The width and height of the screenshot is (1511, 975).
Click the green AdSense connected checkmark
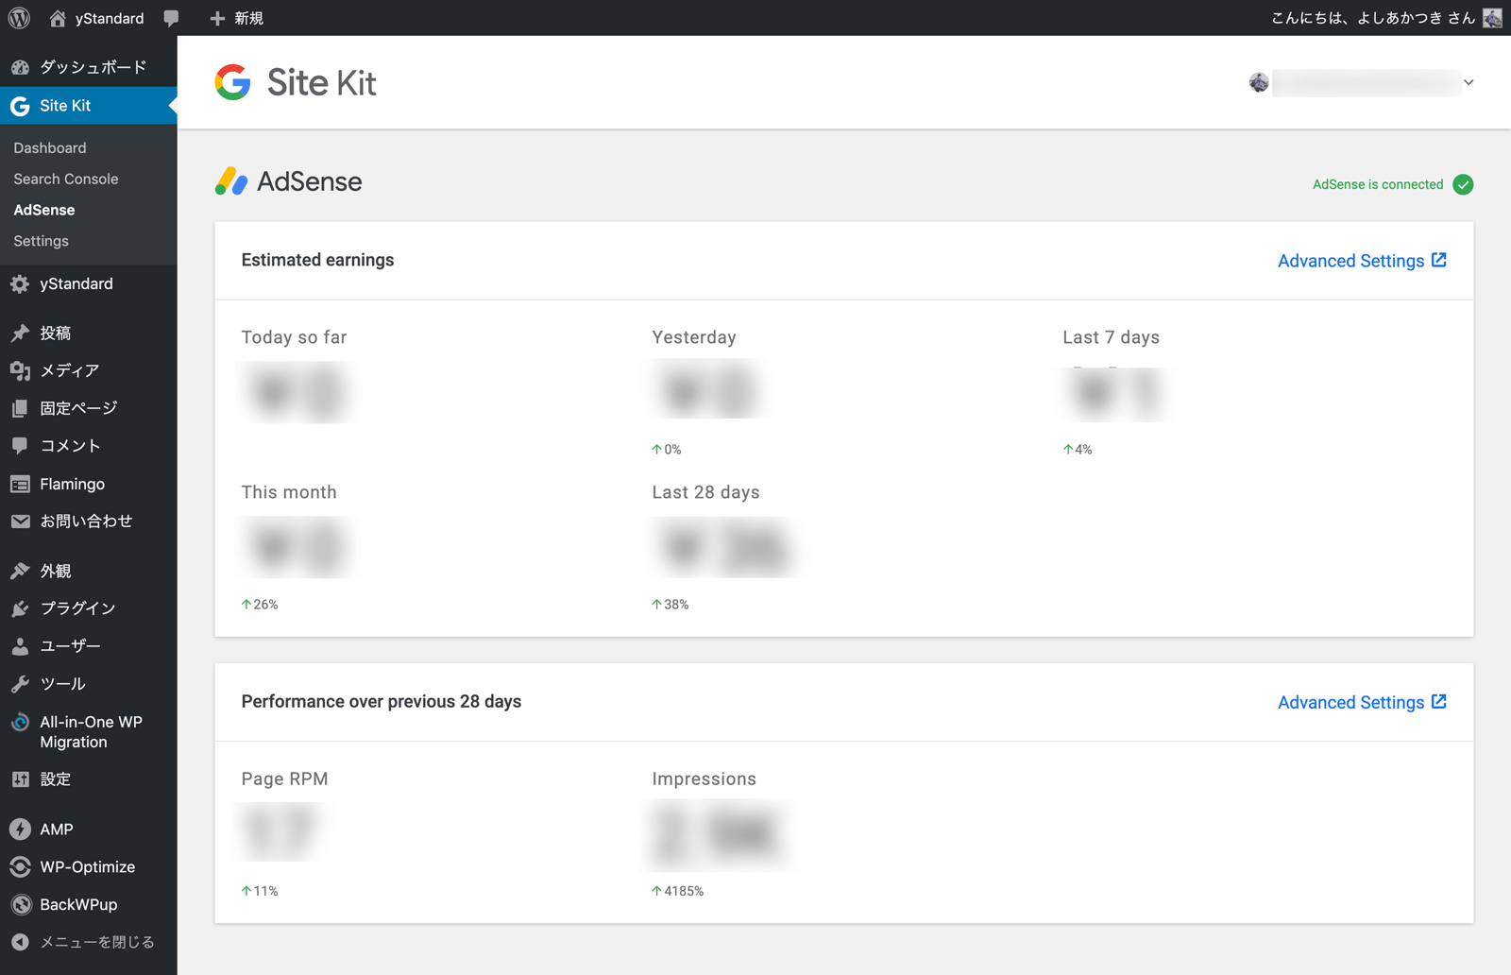pos(1463,184)
